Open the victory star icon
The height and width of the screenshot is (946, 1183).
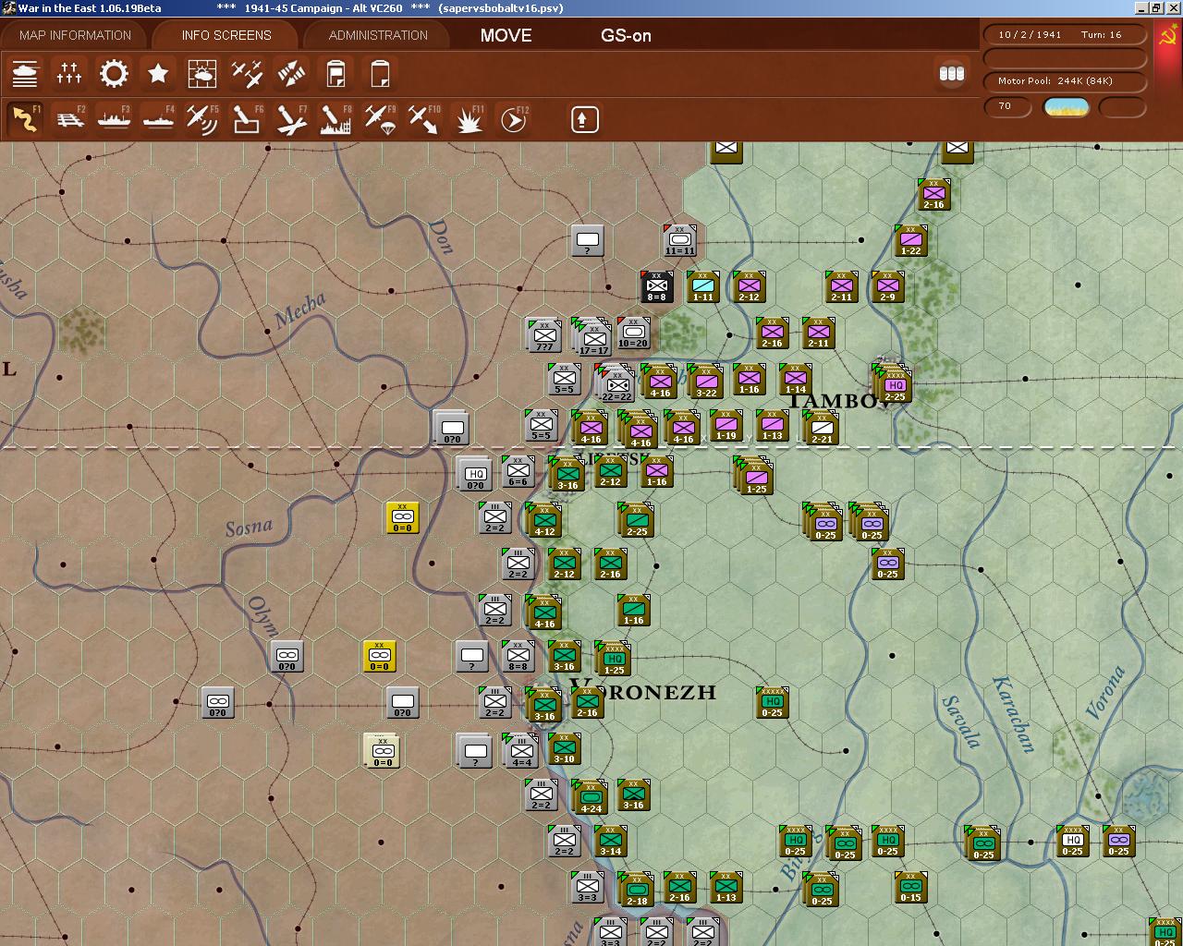pyautogui.click(x=158, y=73)
